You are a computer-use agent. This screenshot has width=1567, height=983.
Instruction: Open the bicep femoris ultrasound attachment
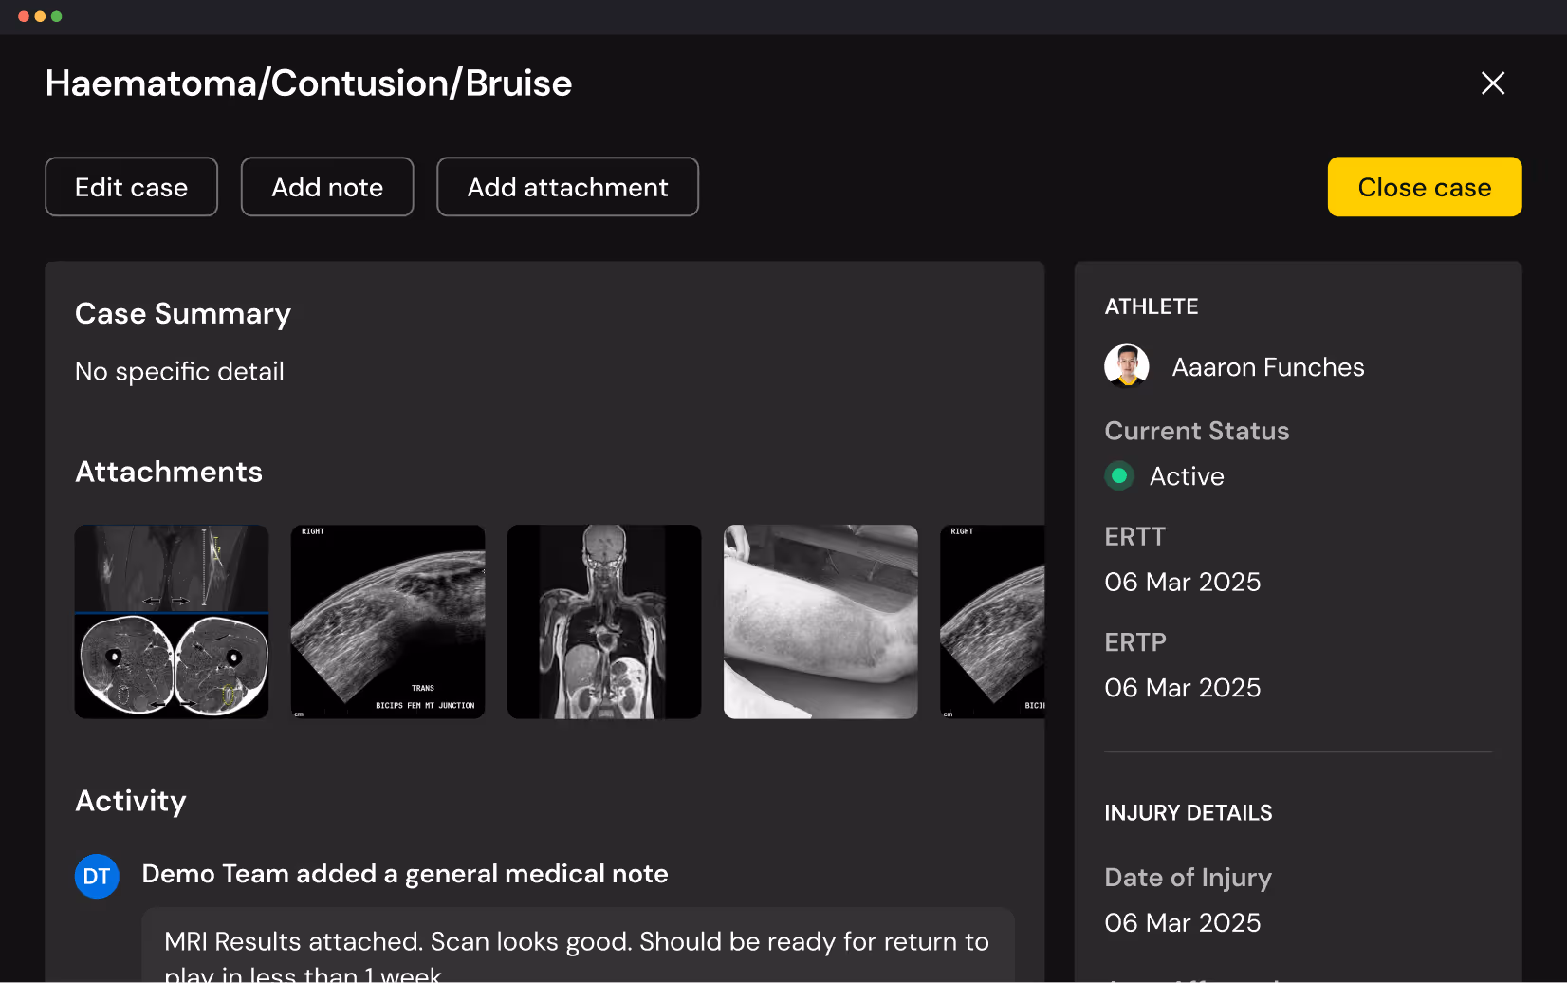coord(387,621)
